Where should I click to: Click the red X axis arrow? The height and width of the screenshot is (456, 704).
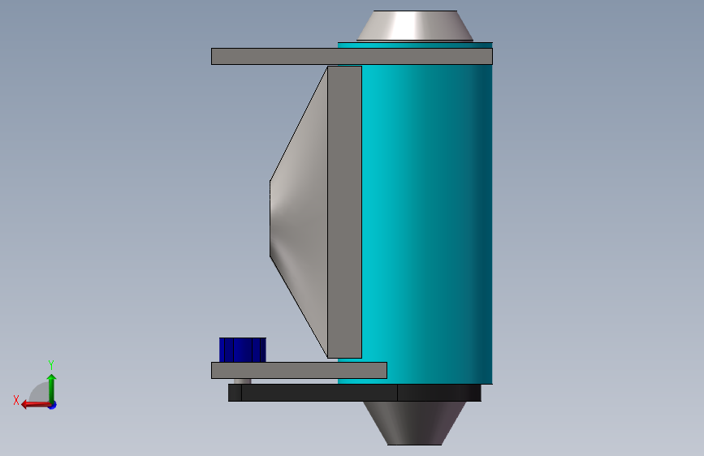[x=37, y=405]
